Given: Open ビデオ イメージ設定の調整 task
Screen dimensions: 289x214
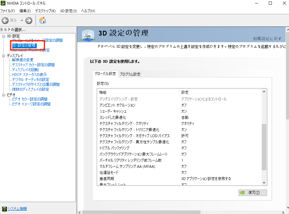Looking at the screenshot, I should point(31,104).
